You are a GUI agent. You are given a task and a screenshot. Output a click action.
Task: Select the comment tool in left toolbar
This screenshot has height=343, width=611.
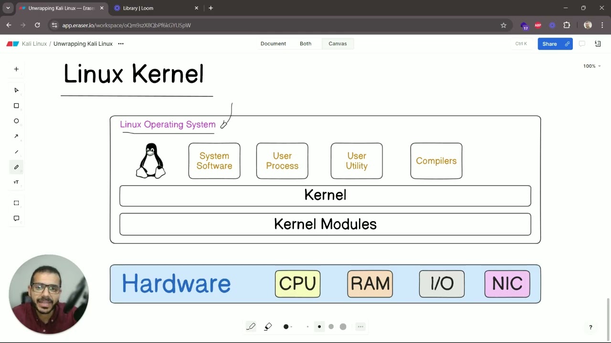[x=16, y=218]
